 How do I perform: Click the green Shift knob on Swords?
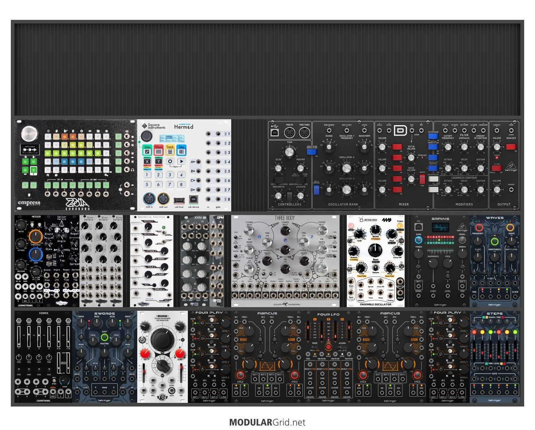(104, 337)
